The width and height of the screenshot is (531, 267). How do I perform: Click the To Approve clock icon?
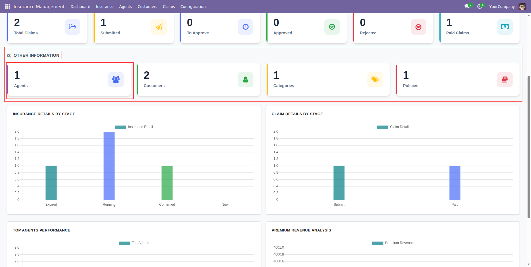pyautogui.click(x=245, y=27)
